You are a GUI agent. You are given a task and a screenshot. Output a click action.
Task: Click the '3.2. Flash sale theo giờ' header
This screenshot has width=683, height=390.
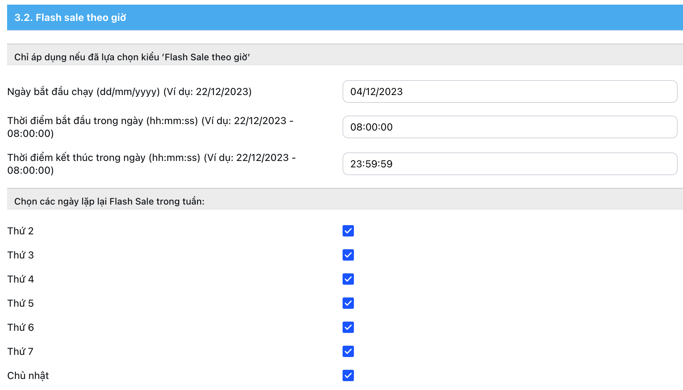pyautogui.click(x=70, y=17)
